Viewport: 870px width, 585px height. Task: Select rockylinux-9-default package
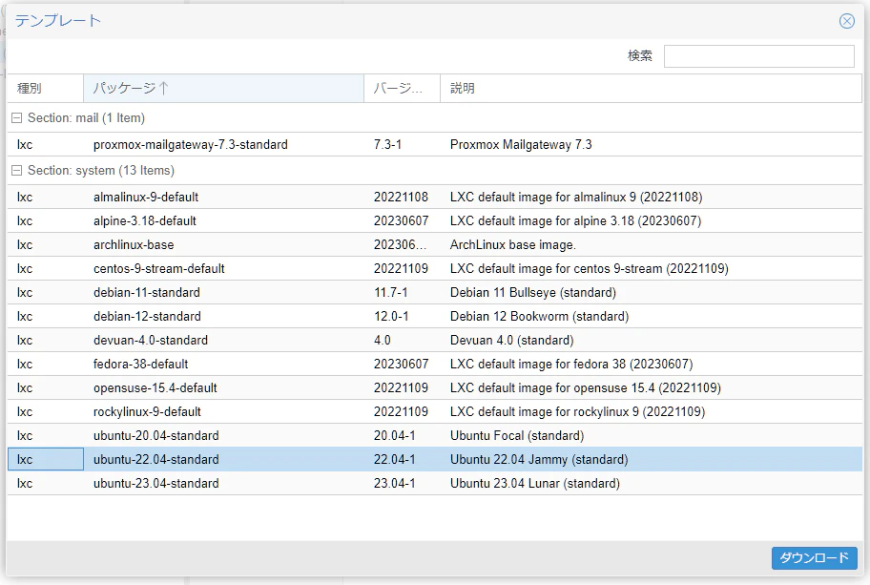point(147,412)
